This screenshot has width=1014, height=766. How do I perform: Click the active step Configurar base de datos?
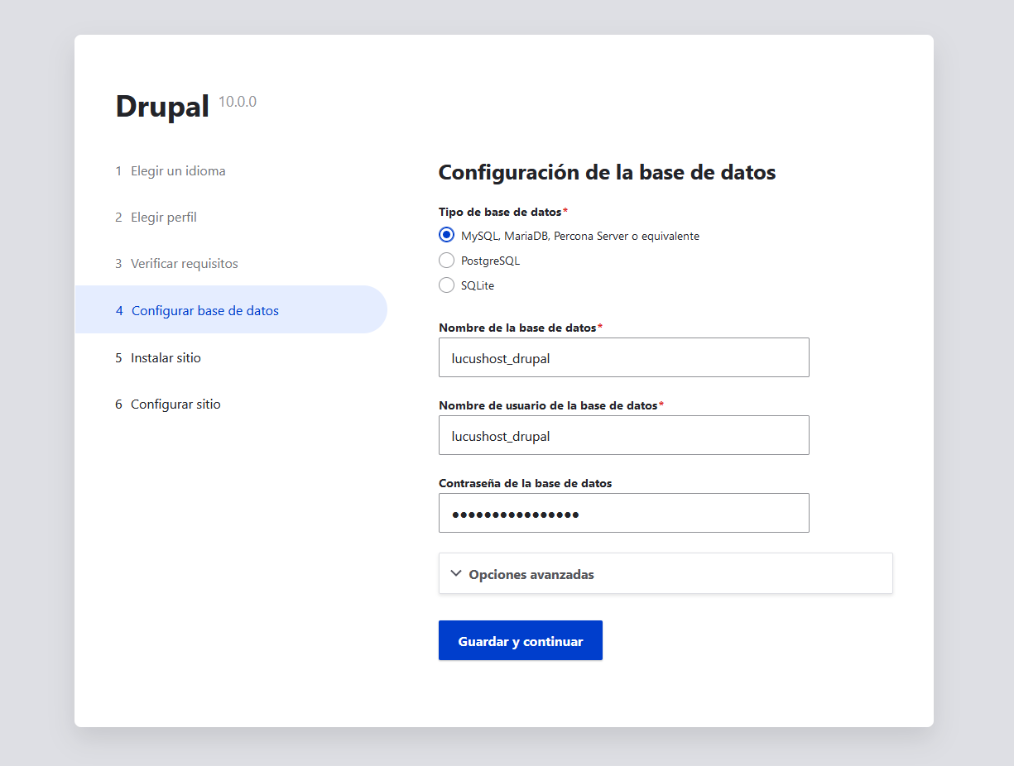point(204,311)
